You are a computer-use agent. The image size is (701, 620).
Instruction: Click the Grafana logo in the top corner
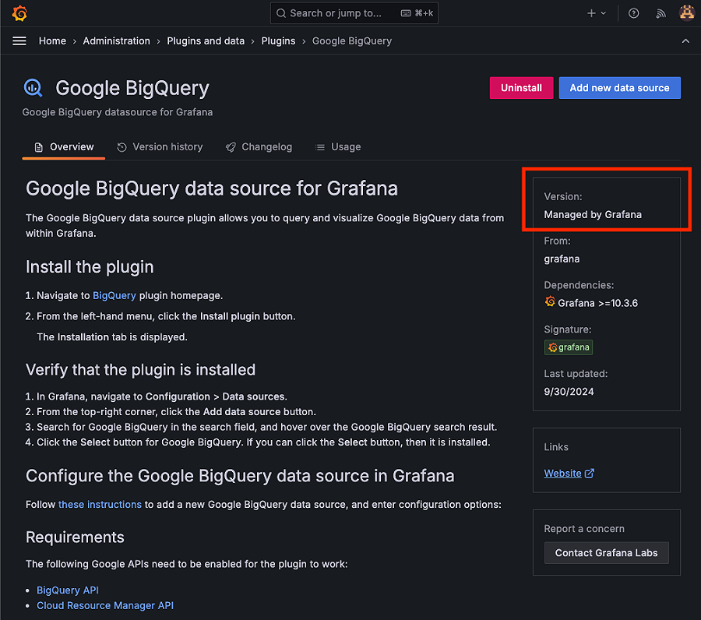[x=19, y=12]
